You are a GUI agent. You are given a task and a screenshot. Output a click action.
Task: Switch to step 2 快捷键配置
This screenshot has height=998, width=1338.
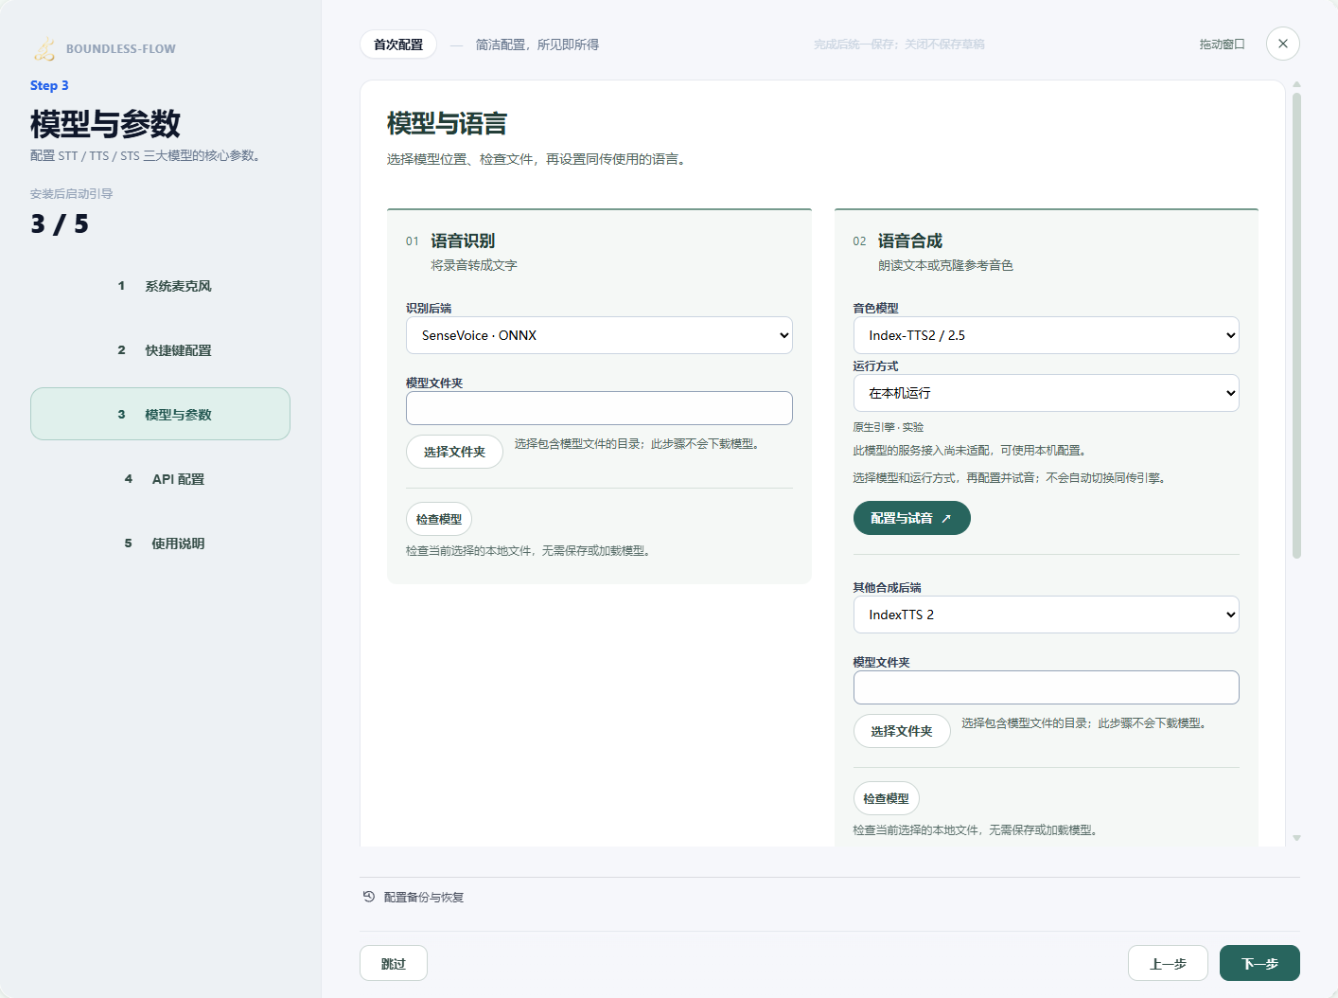point(160,350)
